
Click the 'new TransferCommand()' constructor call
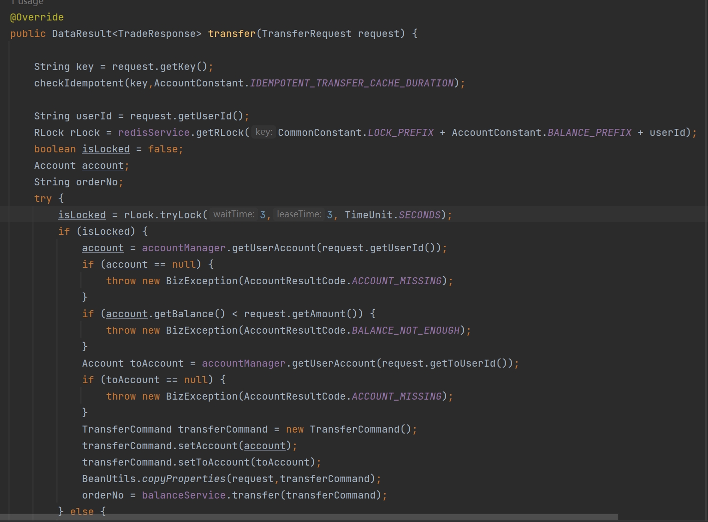349,430
